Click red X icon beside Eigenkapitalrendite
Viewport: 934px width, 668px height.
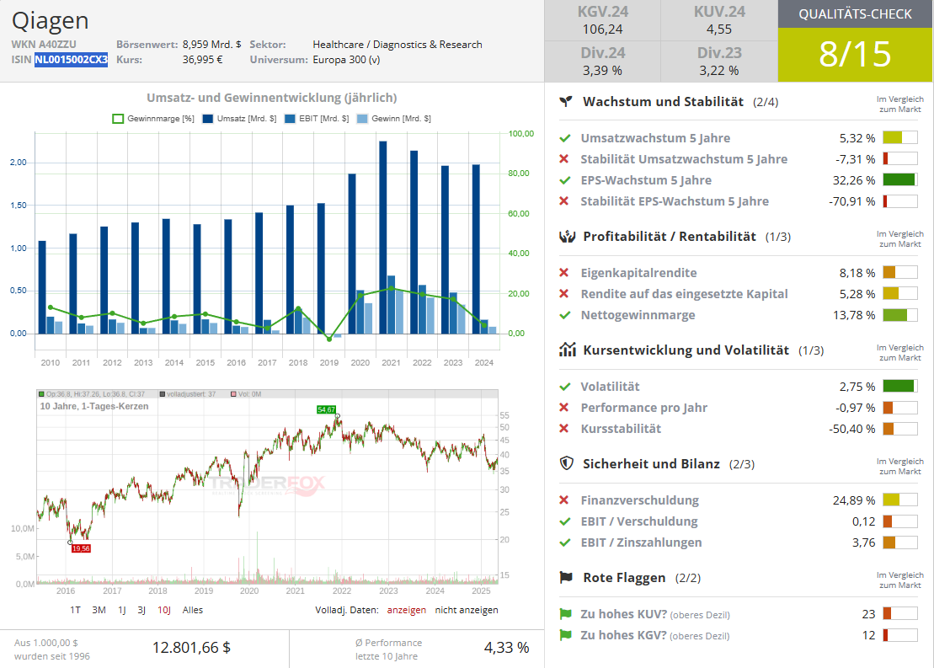tap(564, 273)
